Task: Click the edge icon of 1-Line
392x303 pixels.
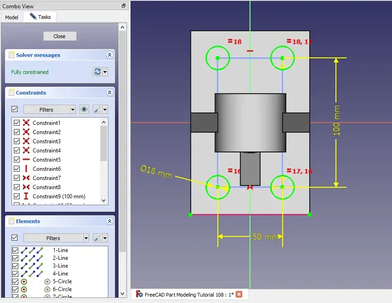Action: pos(24,250)
